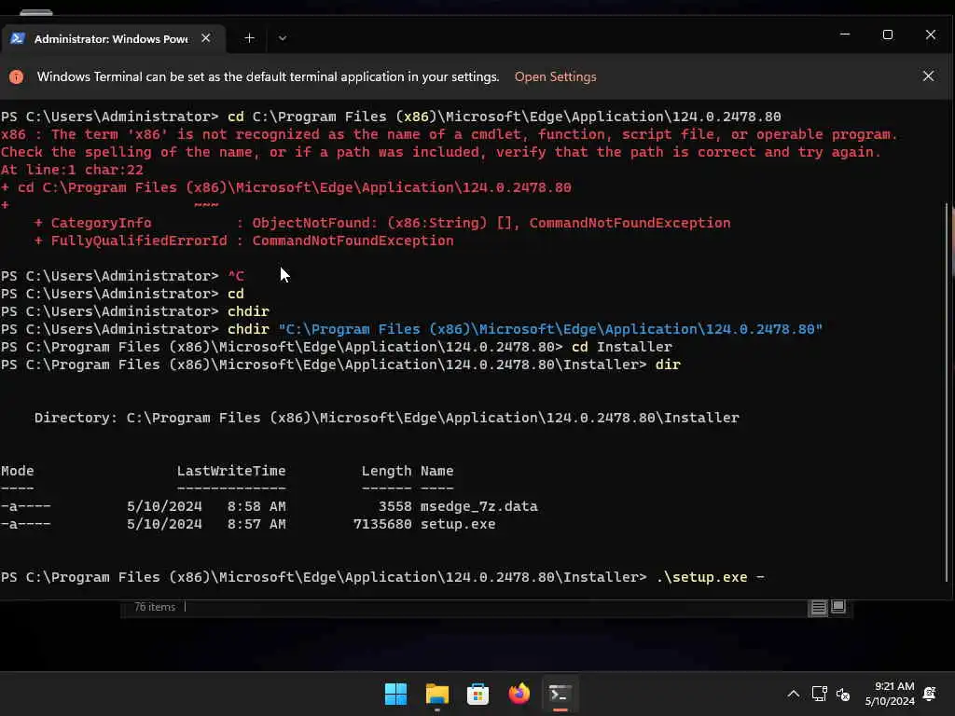Click the quoted chdir path string

[550, 329]
